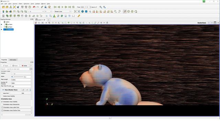Click the histogram filter icon
Image resolution: width=220 pixels, height=123 pixels.
(54, 16)
